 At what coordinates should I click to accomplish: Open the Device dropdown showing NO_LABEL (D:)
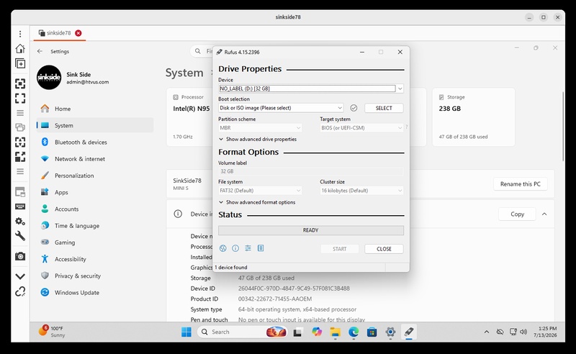[x=311, y=88]
